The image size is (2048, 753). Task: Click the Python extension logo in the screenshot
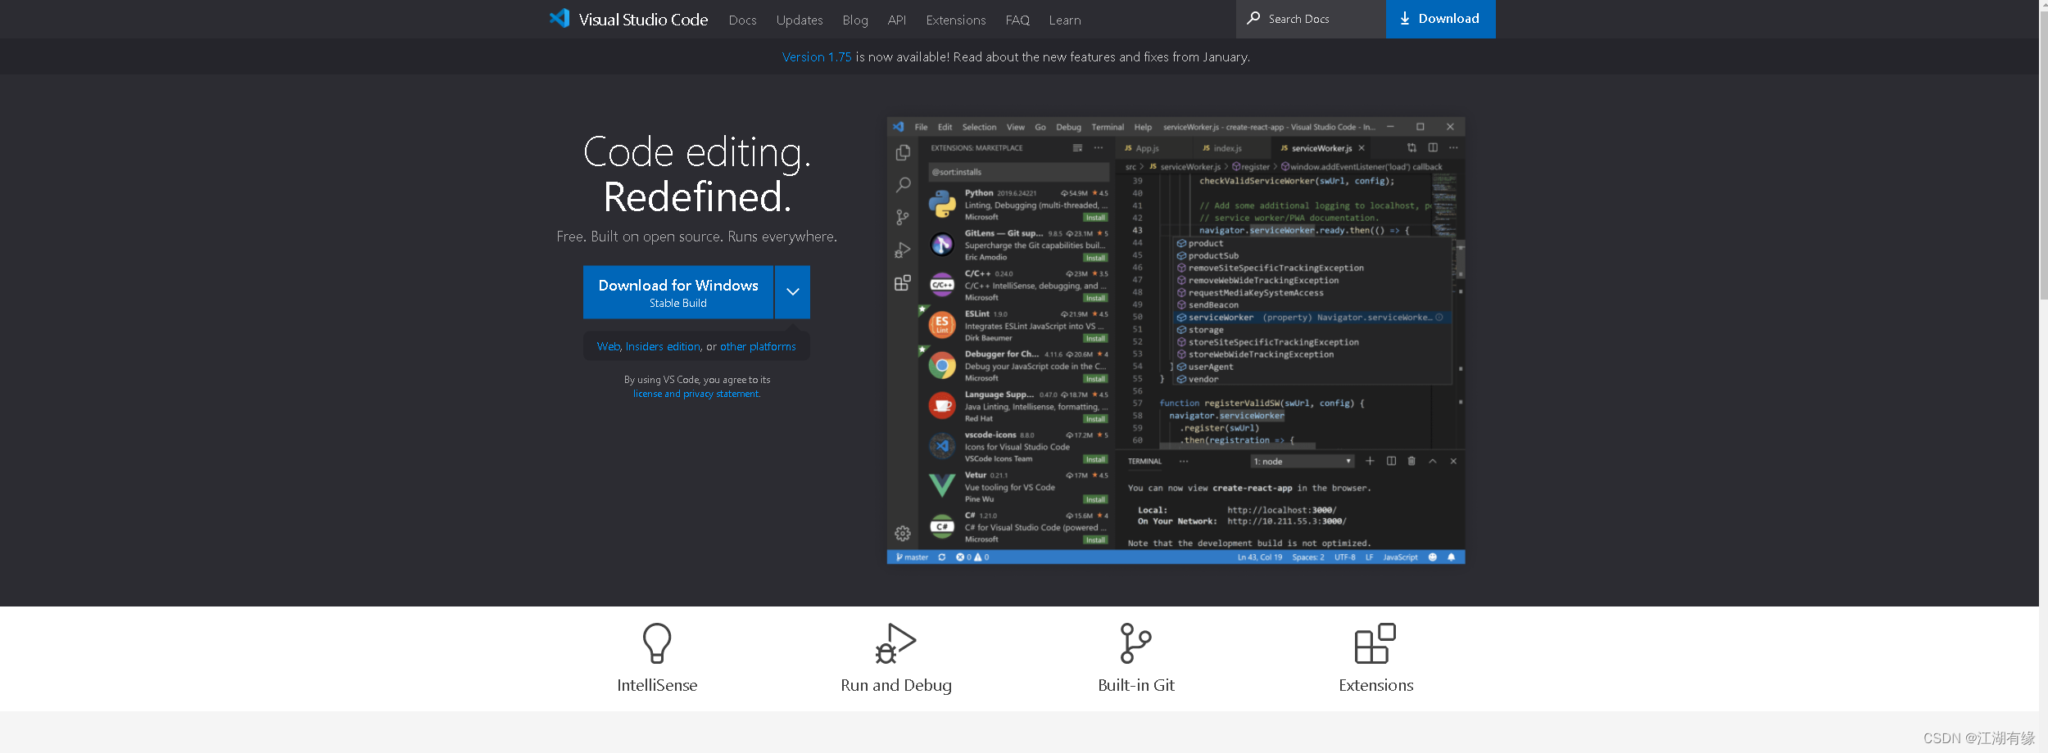click(942, 204)
